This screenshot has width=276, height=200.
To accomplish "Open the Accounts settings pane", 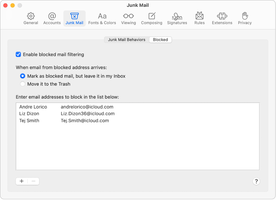I will coord(52,18).
